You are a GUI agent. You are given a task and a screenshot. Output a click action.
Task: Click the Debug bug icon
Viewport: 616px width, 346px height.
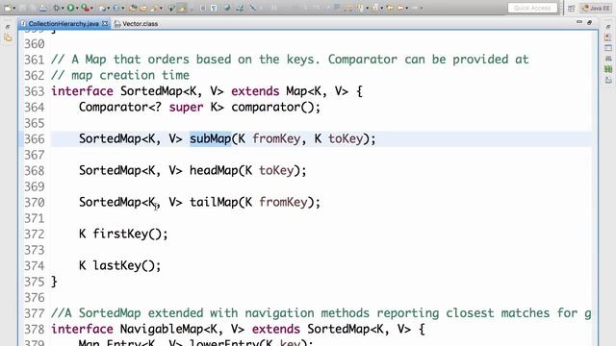[57, 8]
